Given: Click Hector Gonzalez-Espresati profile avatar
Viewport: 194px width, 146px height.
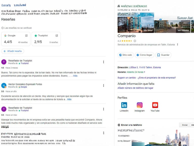Looking at the screenshot, I should pyautogui.click(x=4, y=85).
